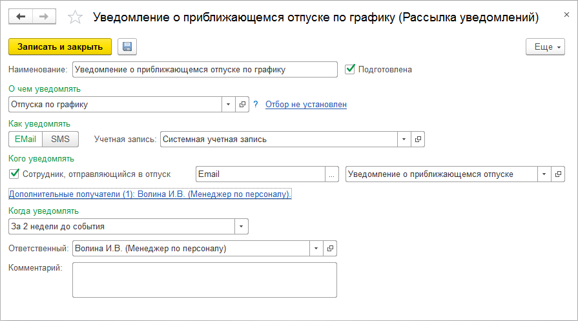Save the notification with floppy disk icon
Image resolution: width=578 pixels, height=321 pixels.
(x=127, y=47)
